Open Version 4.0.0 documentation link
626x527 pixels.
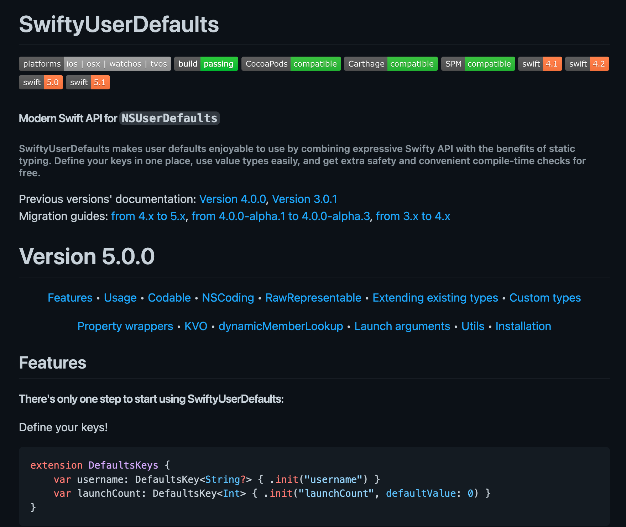233,199
